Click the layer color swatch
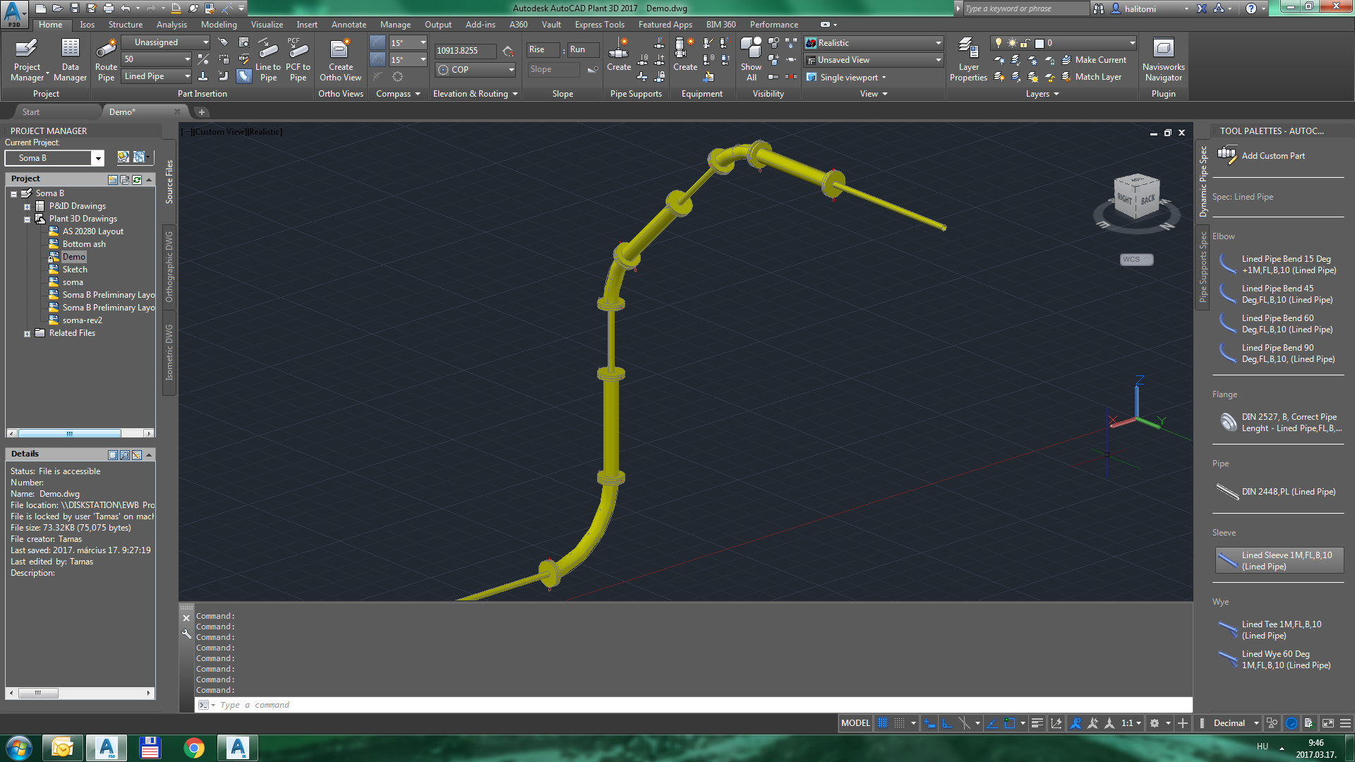 coord(1039,43)
